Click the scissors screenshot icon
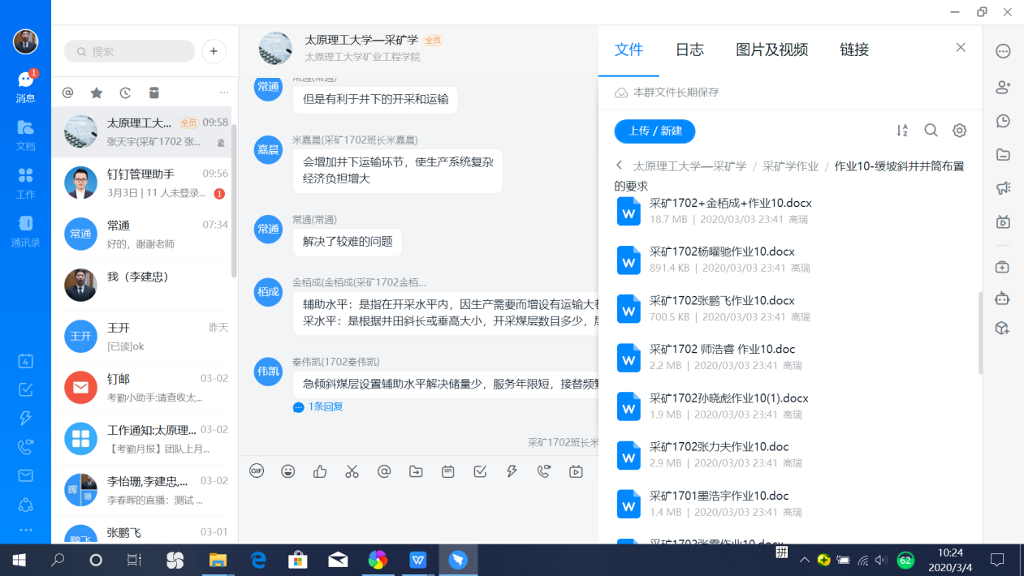The height and width of the screenshot is (576, 1024). pyautogui.click(x=352, y=471)
